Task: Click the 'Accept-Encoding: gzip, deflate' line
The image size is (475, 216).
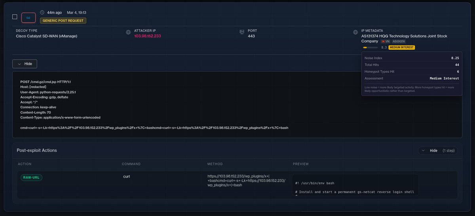Action: (45, 97)
